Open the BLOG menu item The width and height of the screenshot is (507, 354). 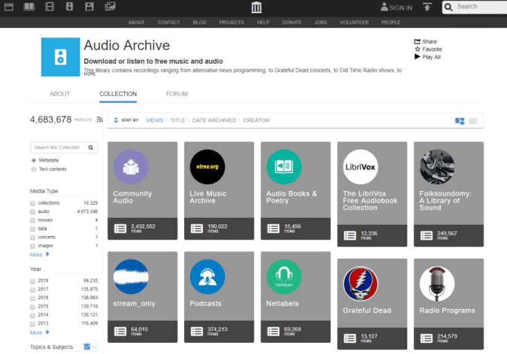pos(199,22)
